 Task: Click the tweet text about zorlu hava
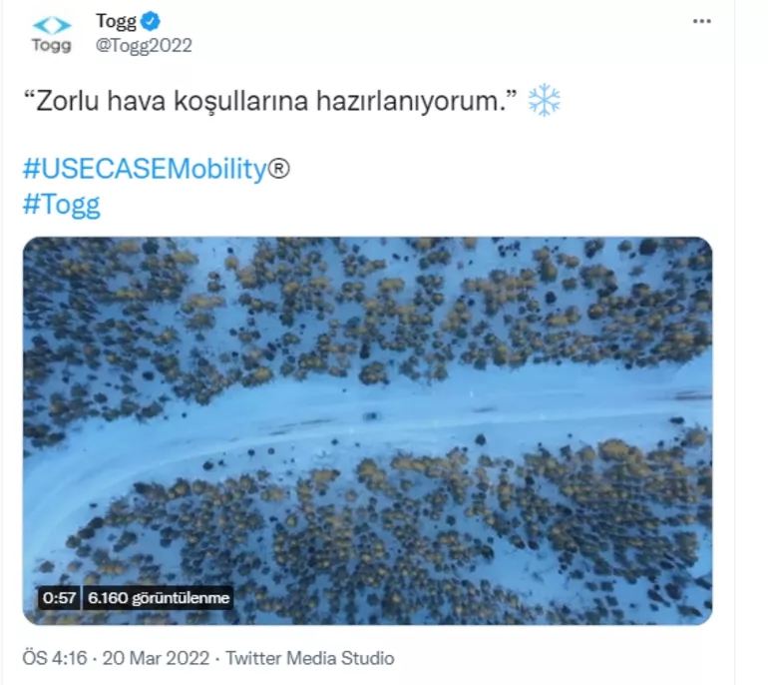269,101
